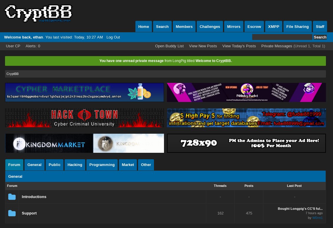Open the Members page
This screenshot has width=333, height=228.
click(x=184, y=27)
